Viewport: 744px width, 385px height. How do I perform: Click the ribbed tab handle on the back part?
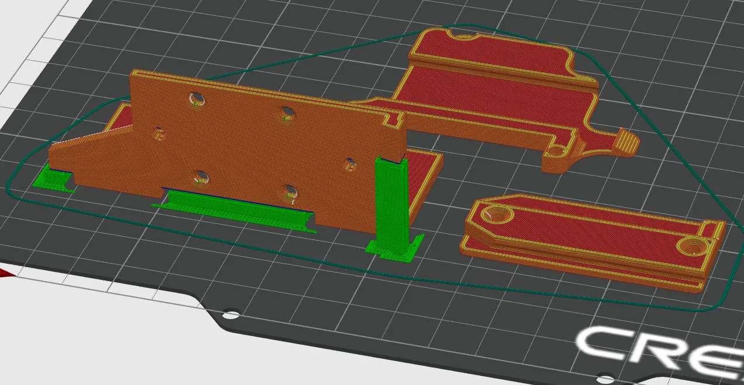[627, 142]
